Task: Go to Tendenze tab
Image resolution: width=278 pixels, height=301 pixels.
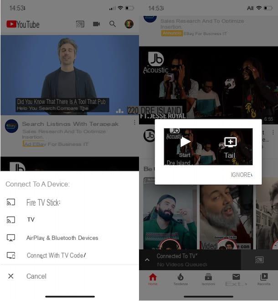Action: click(180, 279)
